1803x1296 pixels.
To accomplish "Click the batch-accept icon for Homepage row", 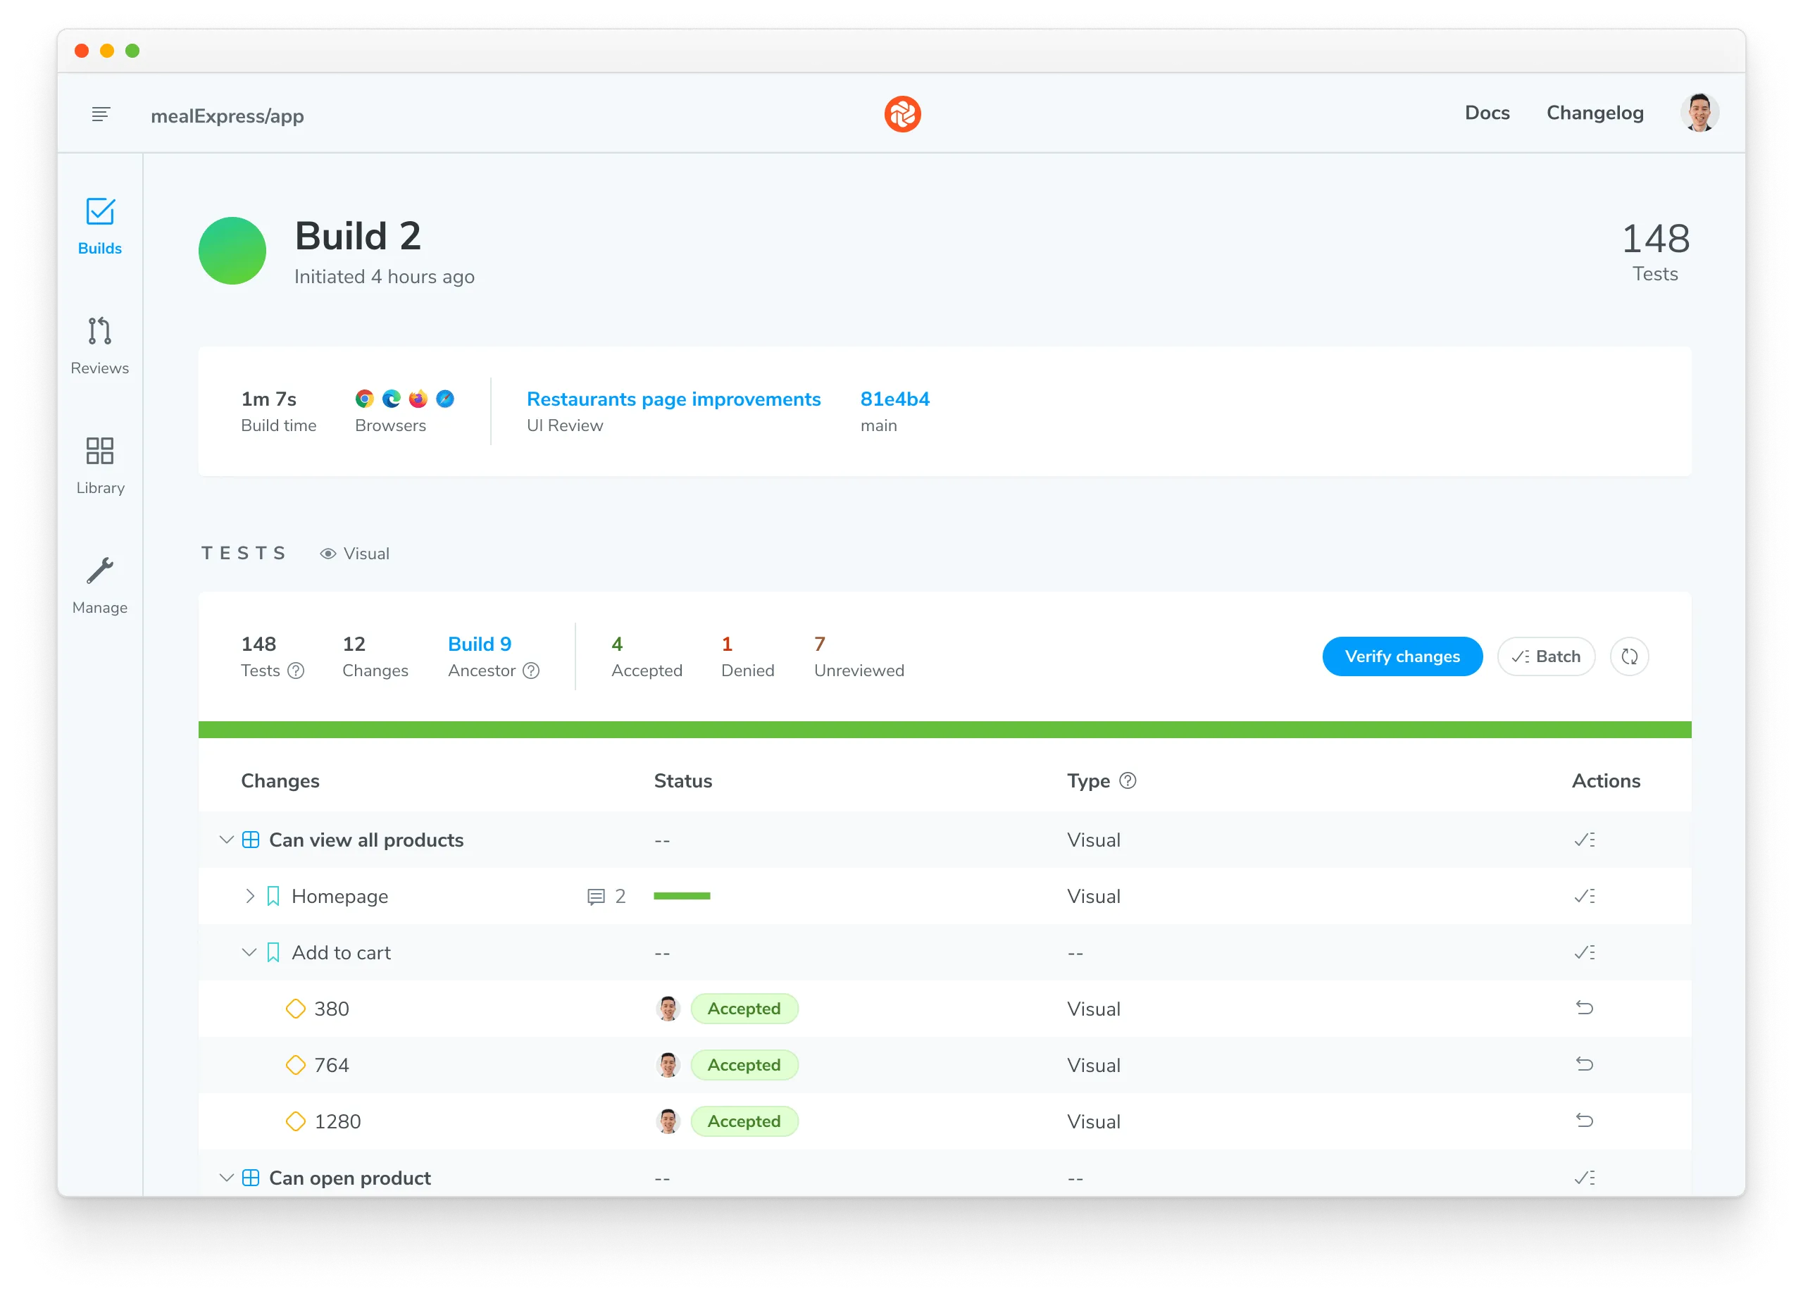I will [1585, 896].
